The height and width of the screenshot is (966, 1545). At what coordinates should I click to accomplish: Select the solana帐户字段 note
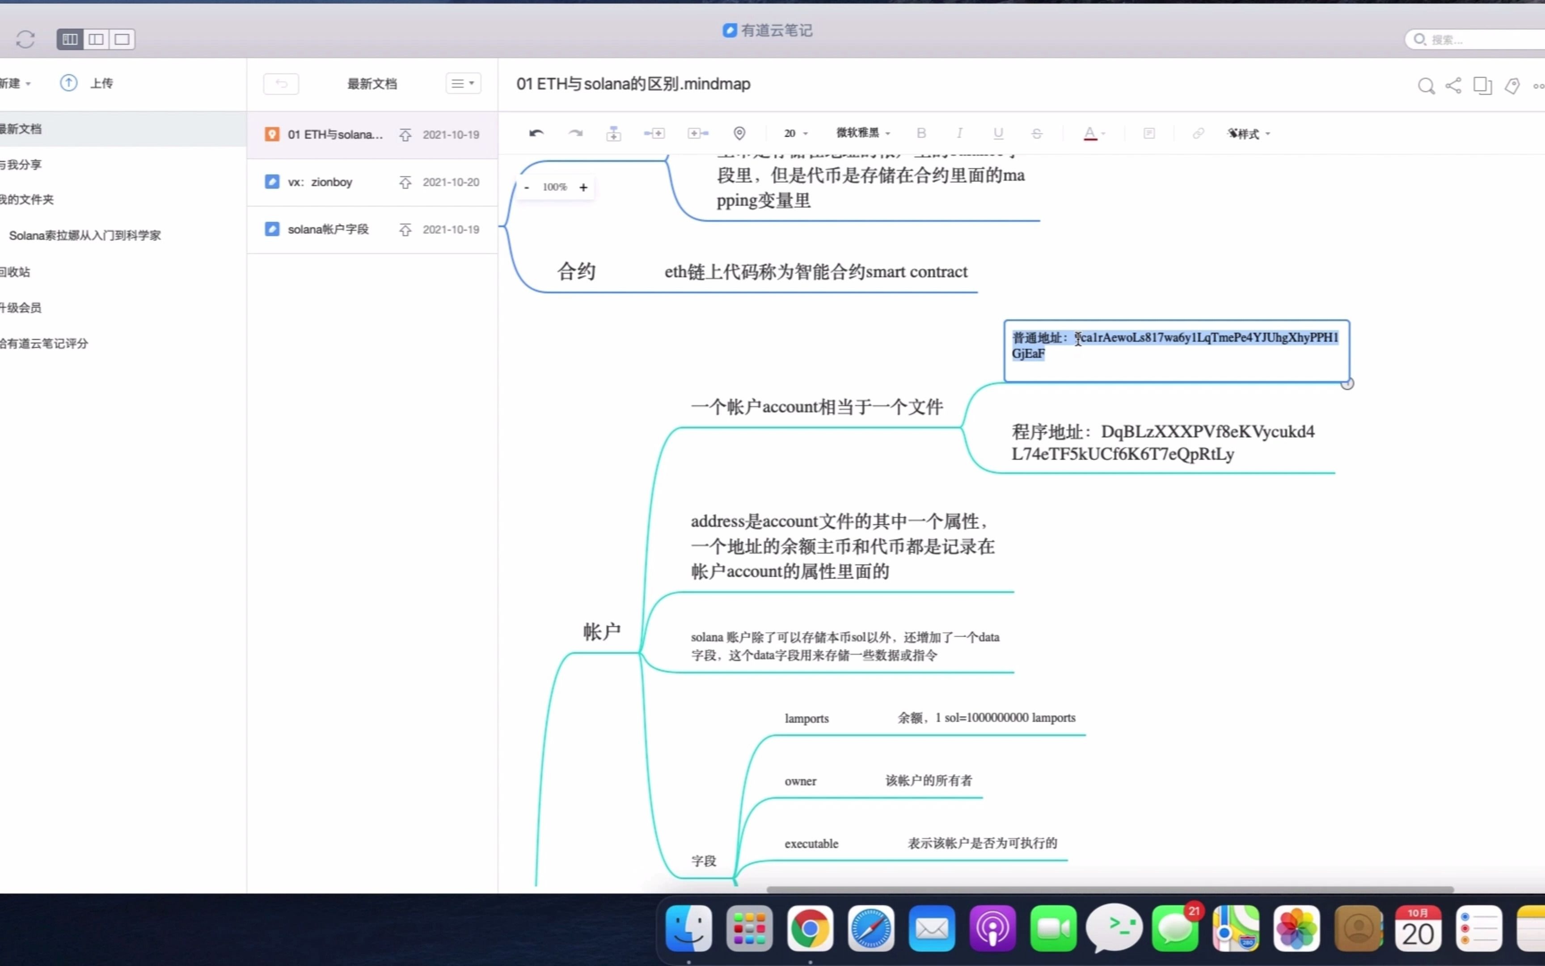point(372,229)
